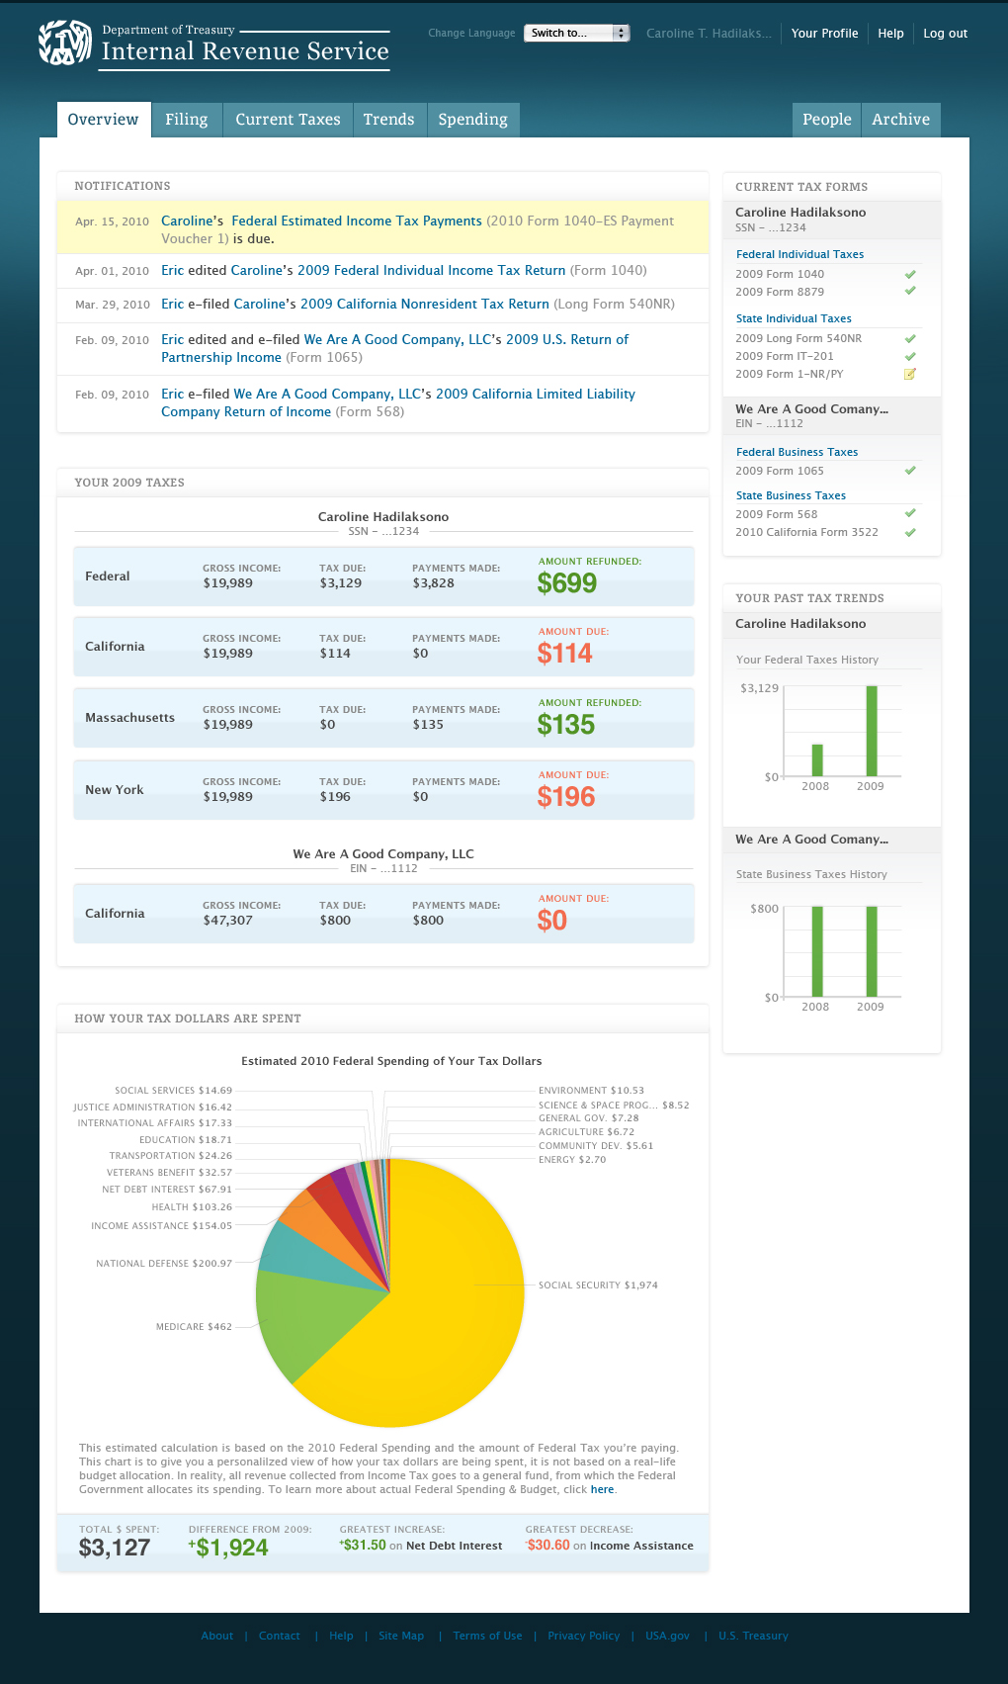Open Terms of Use footer link
This screenshot has height=1684, width=1008.
click(x=487, y=1636)
